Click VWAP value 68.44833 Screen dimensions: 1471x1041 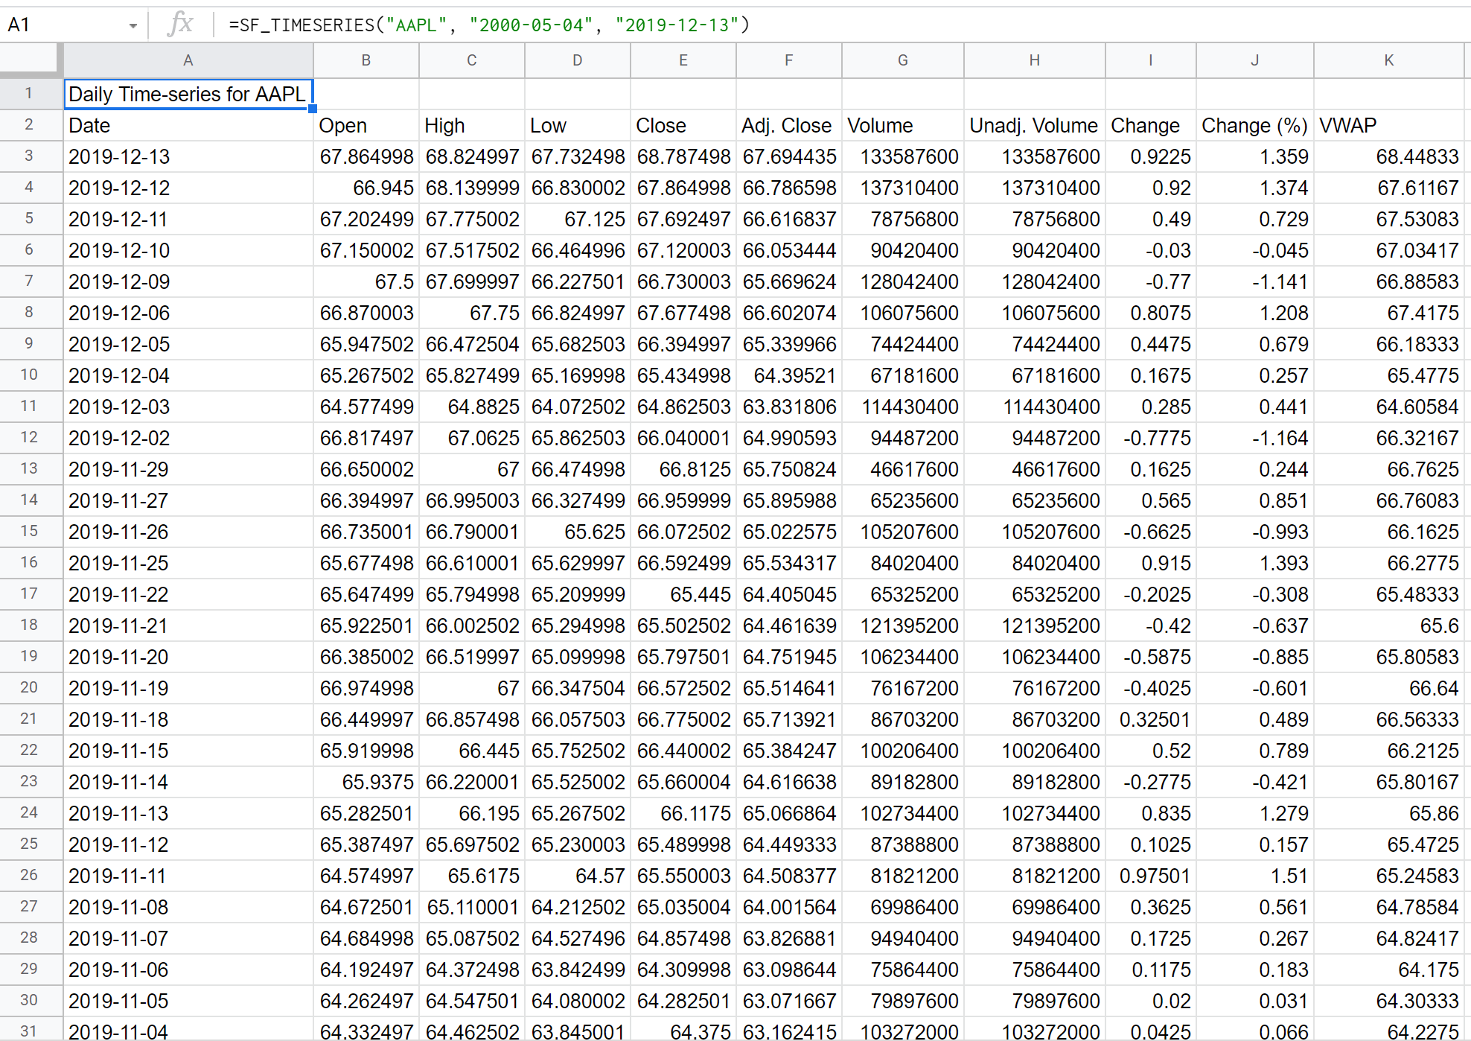tap(1389, 157)
